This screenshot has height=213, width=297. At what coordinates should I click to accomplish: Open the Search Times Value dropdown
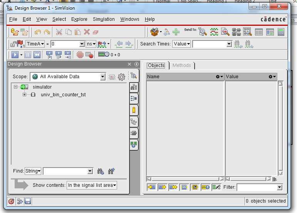click(181, 44)
